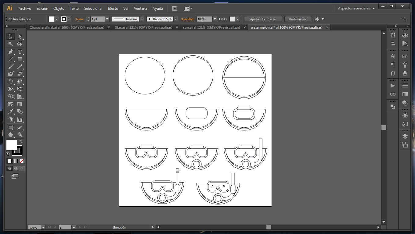
Task: Select the Pen tool
Action: point(11,52)
